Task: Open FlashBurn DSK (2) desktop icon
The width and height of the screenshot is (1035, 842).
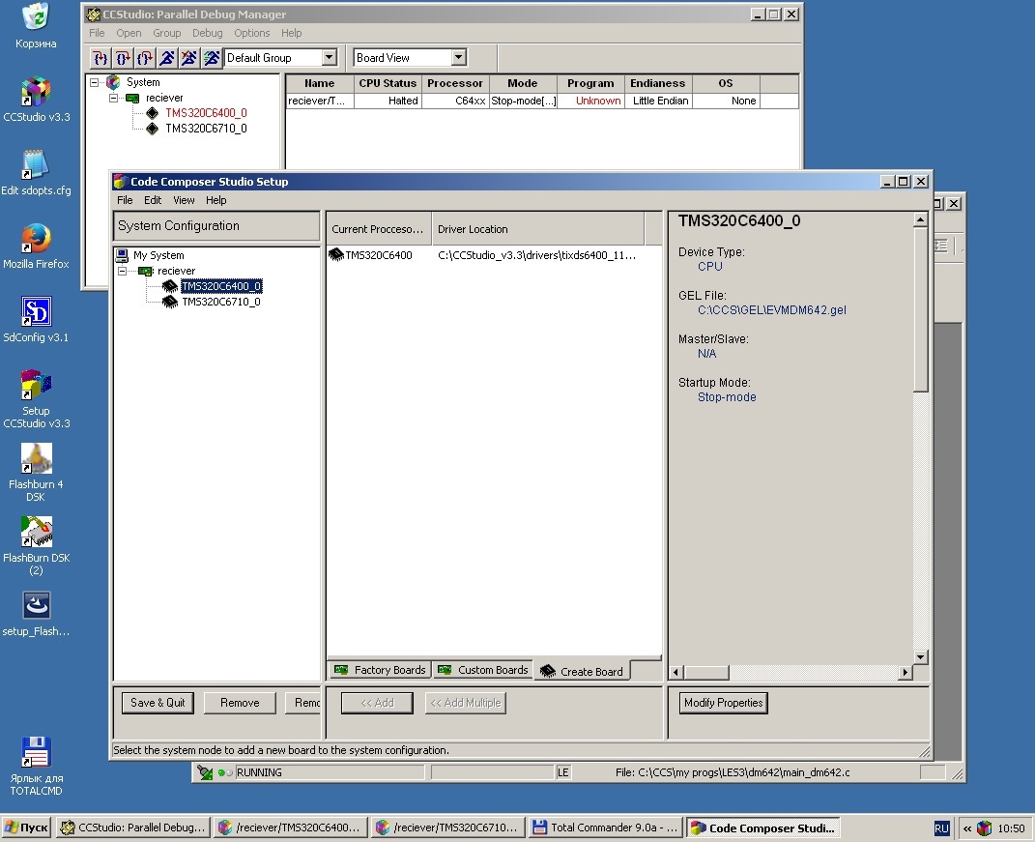Action: coord(37,545)
